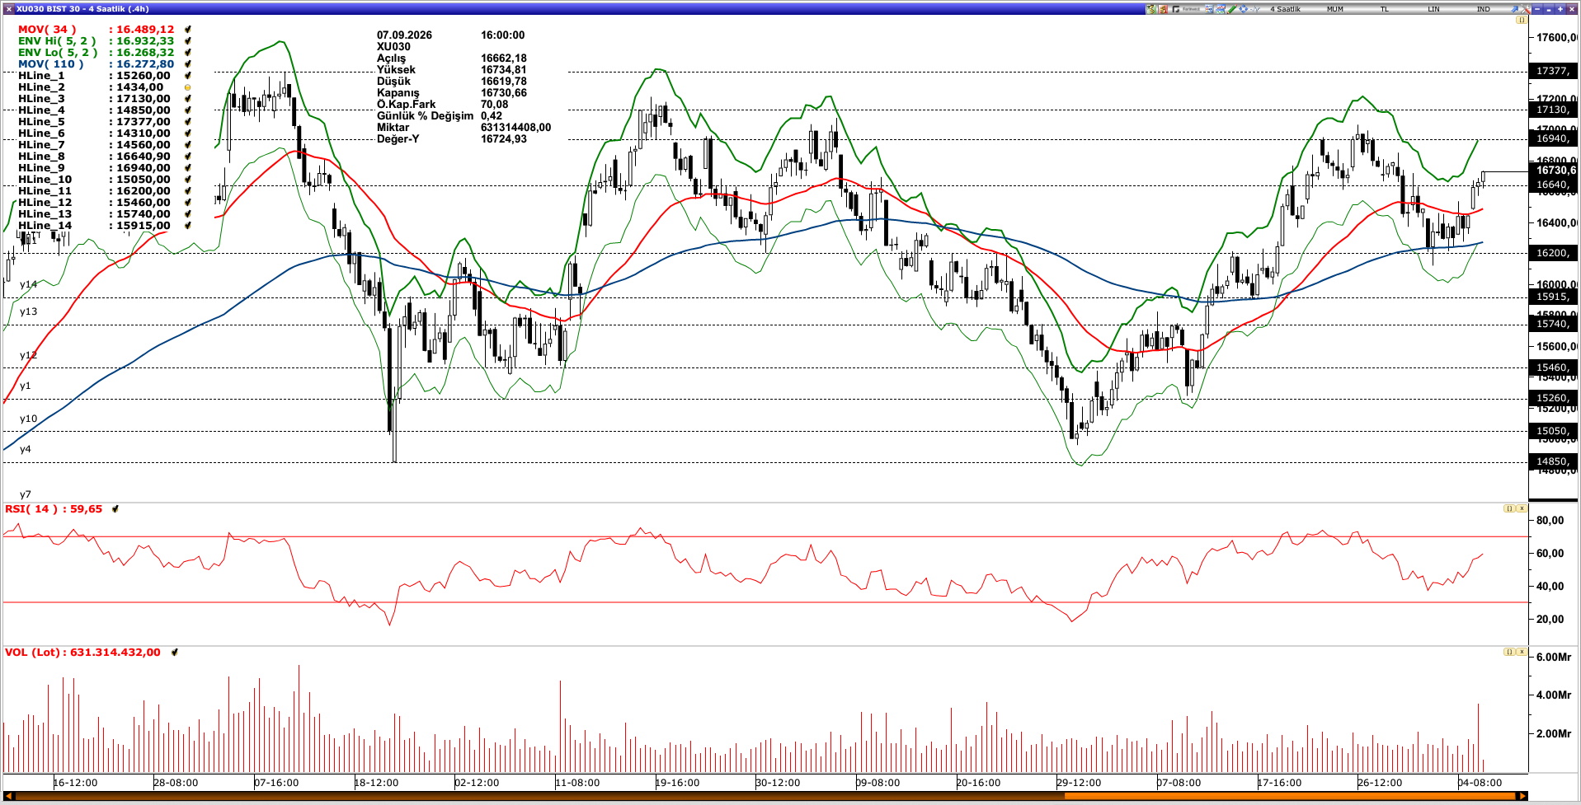Click the 17377 price axis label

tap(1552, 72)
